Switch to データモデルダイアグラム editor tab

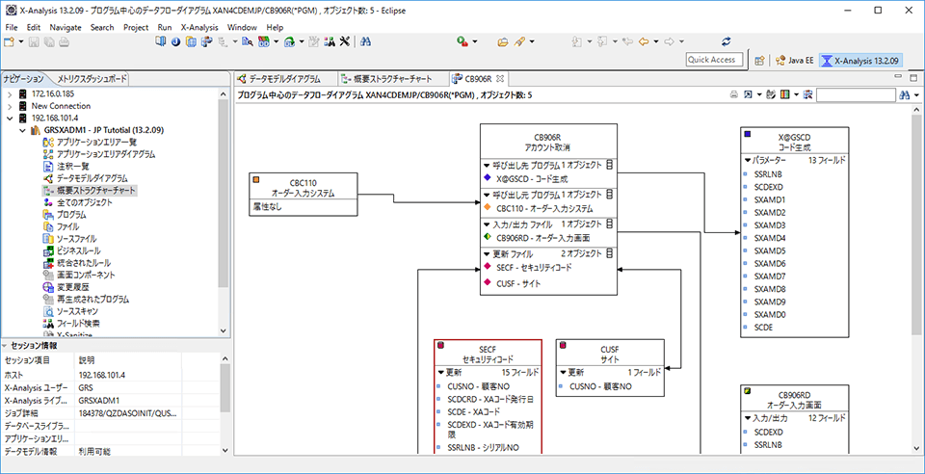pos(279,78)
